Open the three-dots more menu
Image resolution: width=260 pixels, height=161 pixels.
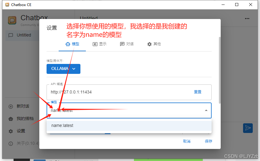coord(247,18)
